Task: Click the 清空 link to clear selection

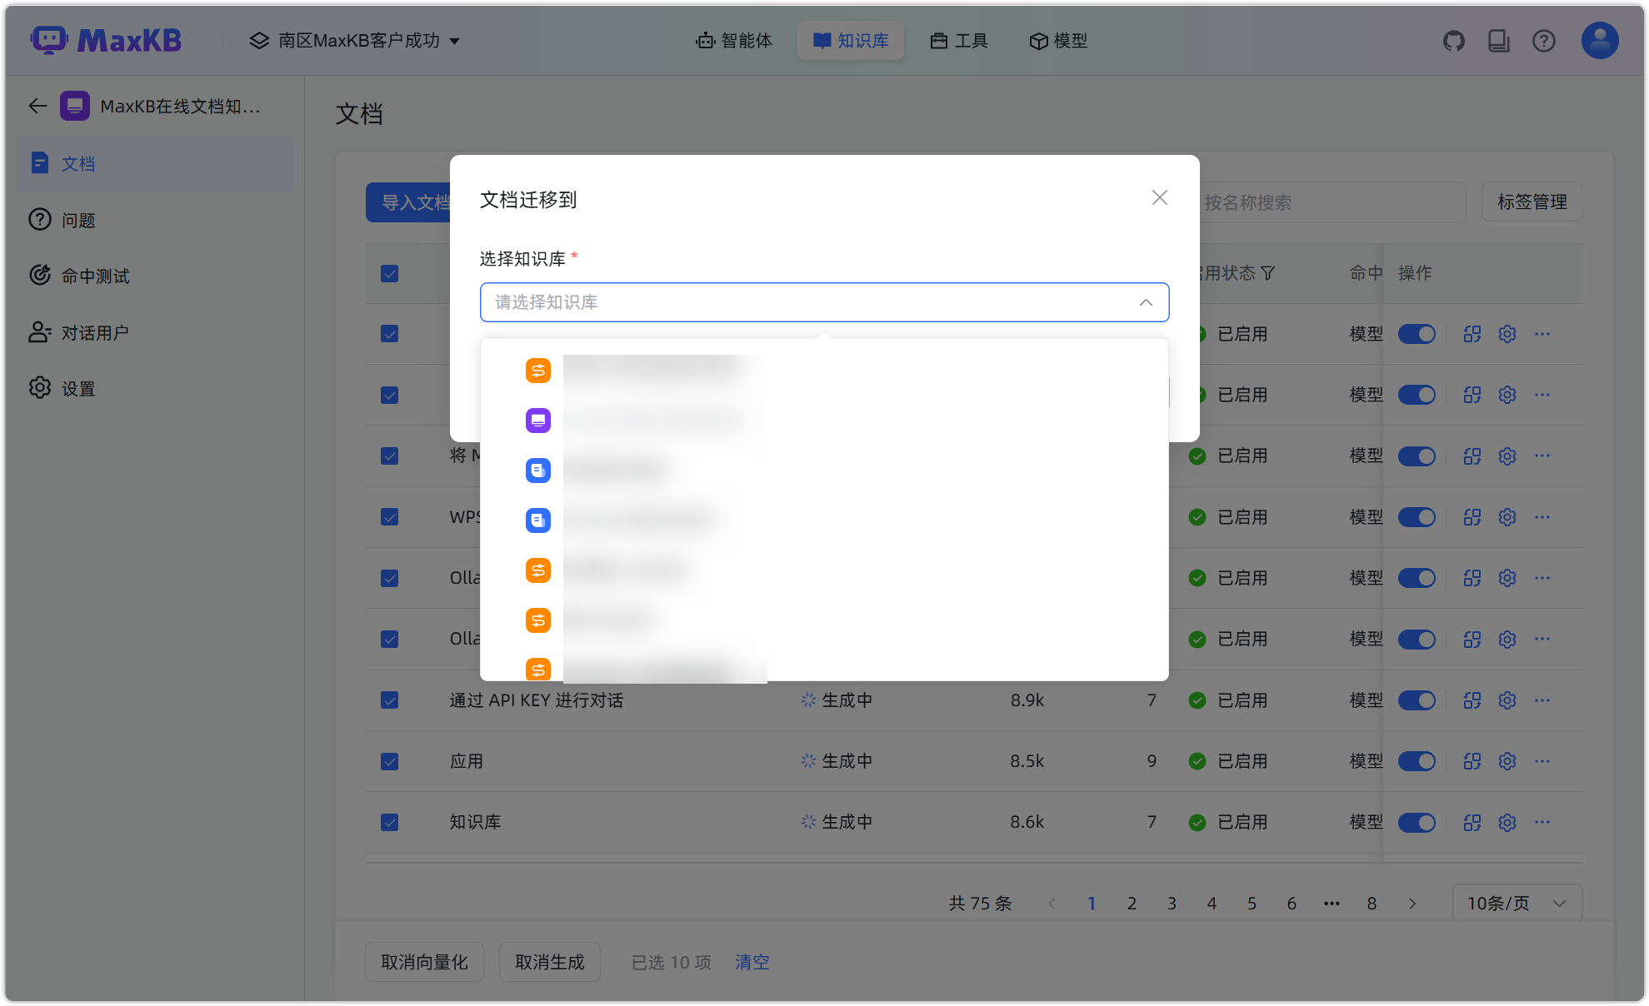Action: click(x=751, y=962)
